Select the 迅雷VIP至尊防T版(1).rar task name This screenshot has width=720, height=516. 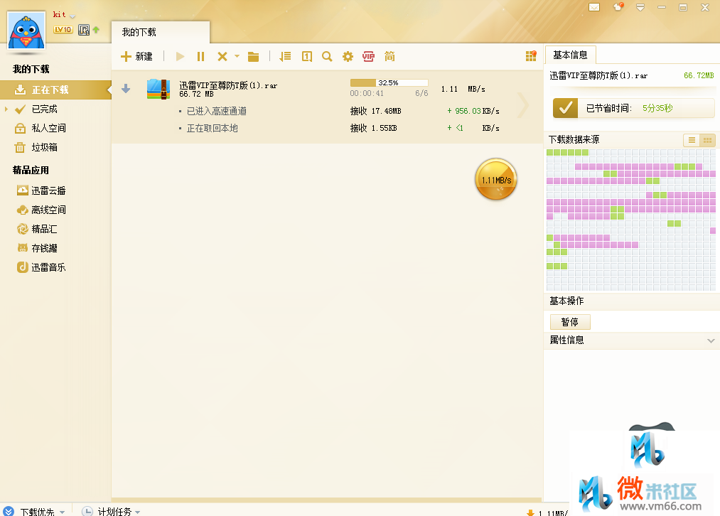click(x=228, y=85)
